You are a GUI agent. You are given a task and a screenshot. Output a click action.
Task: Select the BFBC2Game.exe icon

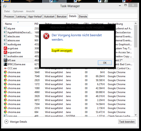[5, 64]
